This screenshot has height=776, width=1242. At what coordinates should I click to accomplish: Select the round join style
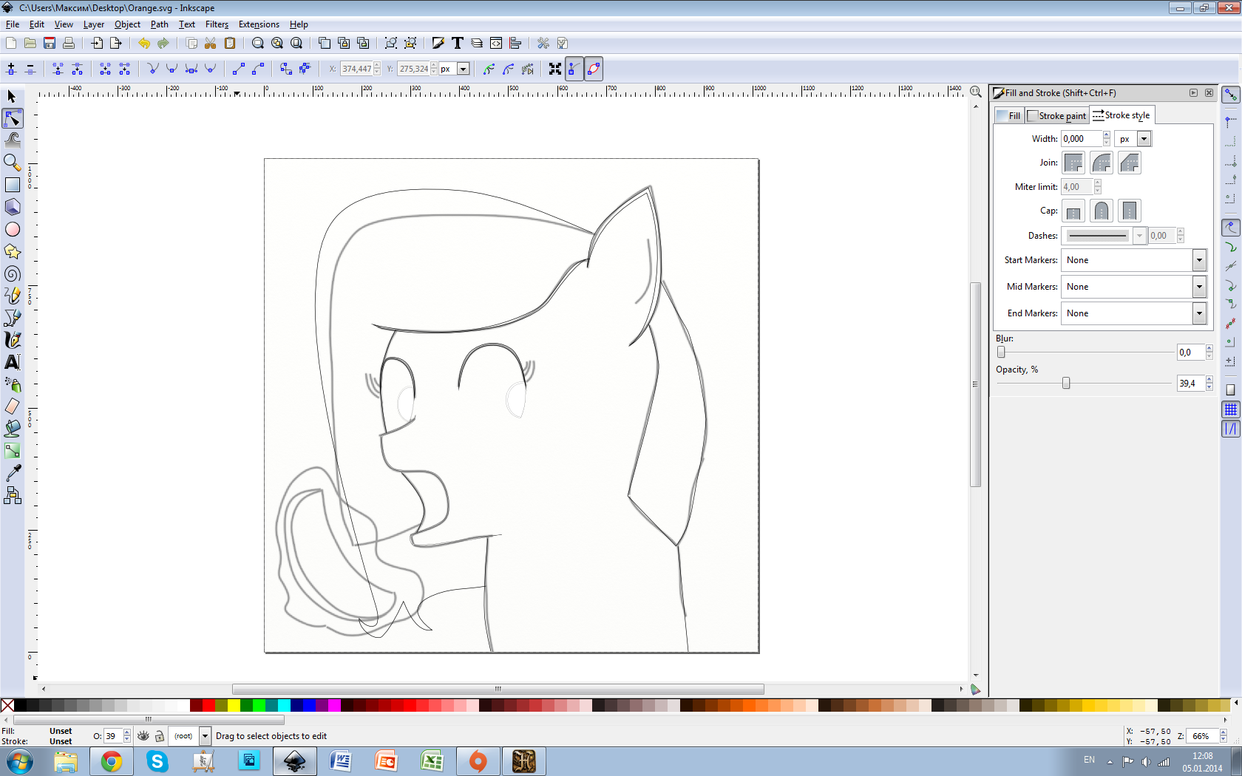click(1102, 163)
